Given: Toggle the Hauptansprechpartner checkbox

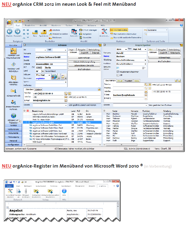Looking at the screenshot, I should [x=118, y=72].
